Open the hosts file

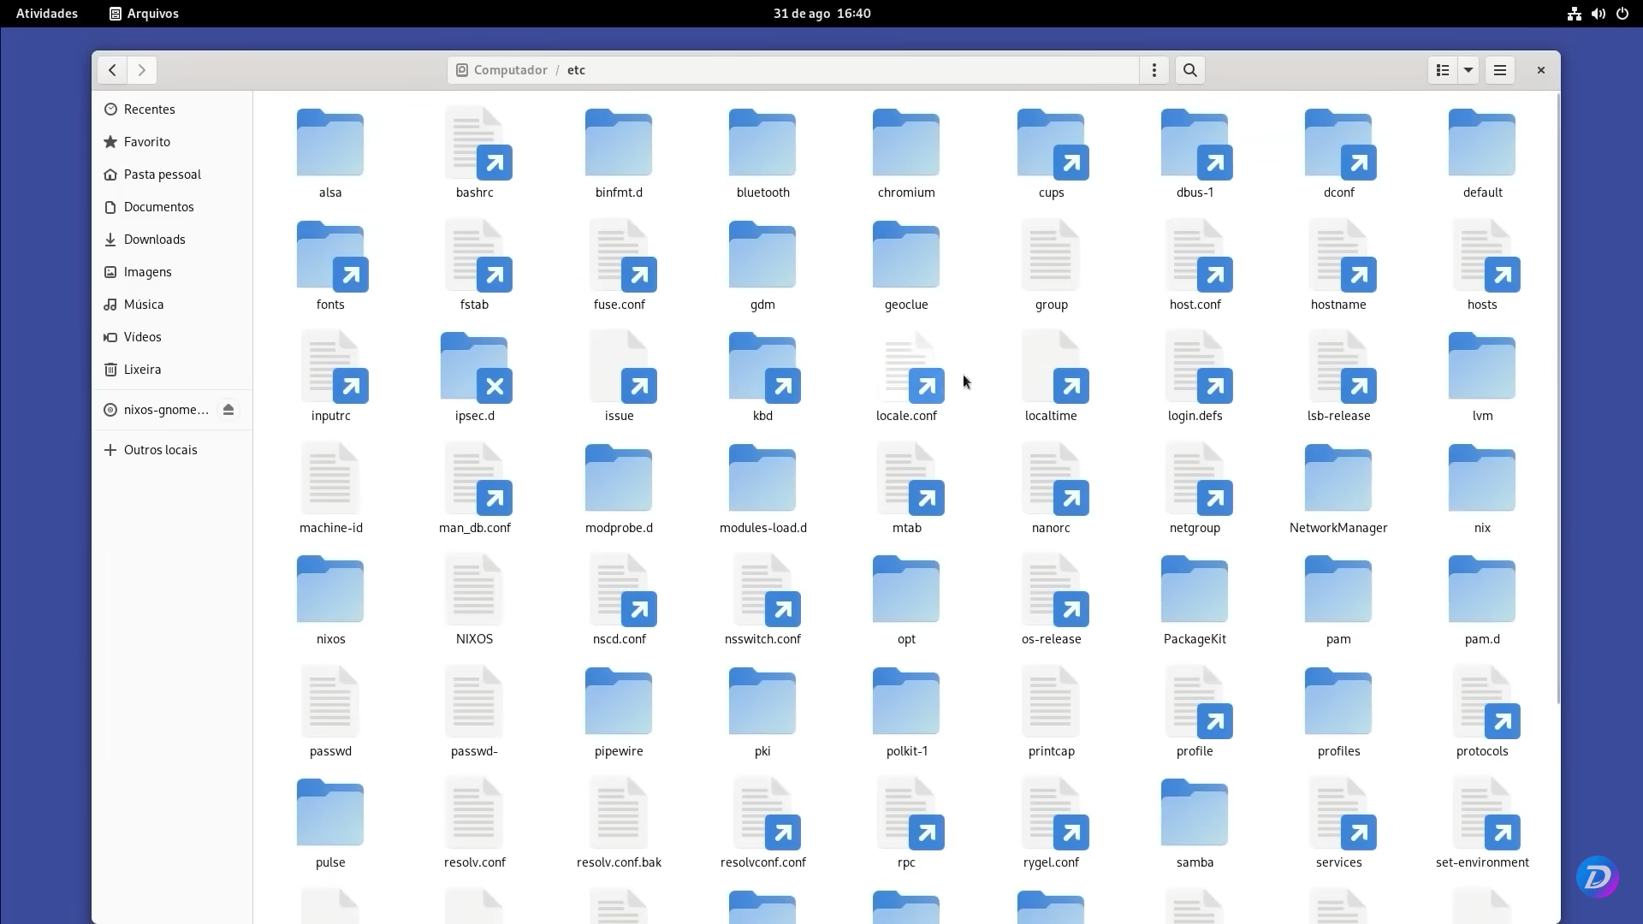(1482, 254)
